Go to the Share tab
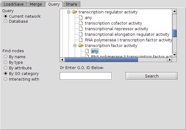 click(71, 4)
